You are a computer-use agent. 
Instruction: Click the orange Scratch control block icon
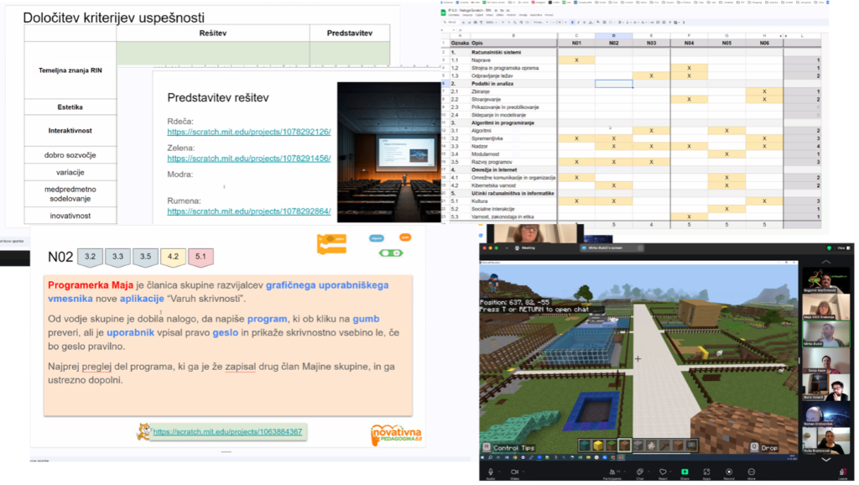(x=331, y=244)
